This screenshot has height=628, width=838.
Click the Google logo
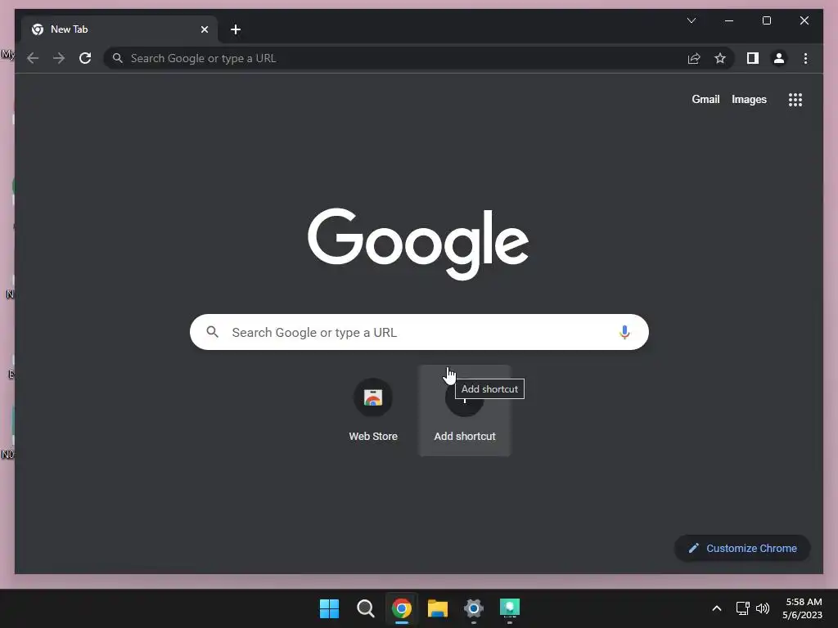(418, 244)
